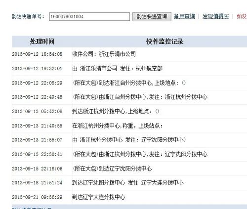This screenshot has height=209, width=247.
Task: Click the 快件监控记录 column header
Action: (x=165, y=42)
